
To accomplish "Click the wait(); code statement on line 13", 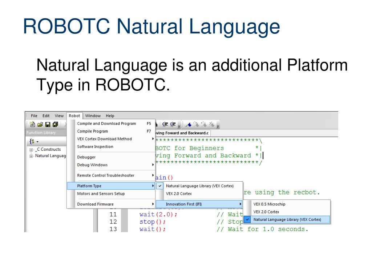I will click(153, 229).
